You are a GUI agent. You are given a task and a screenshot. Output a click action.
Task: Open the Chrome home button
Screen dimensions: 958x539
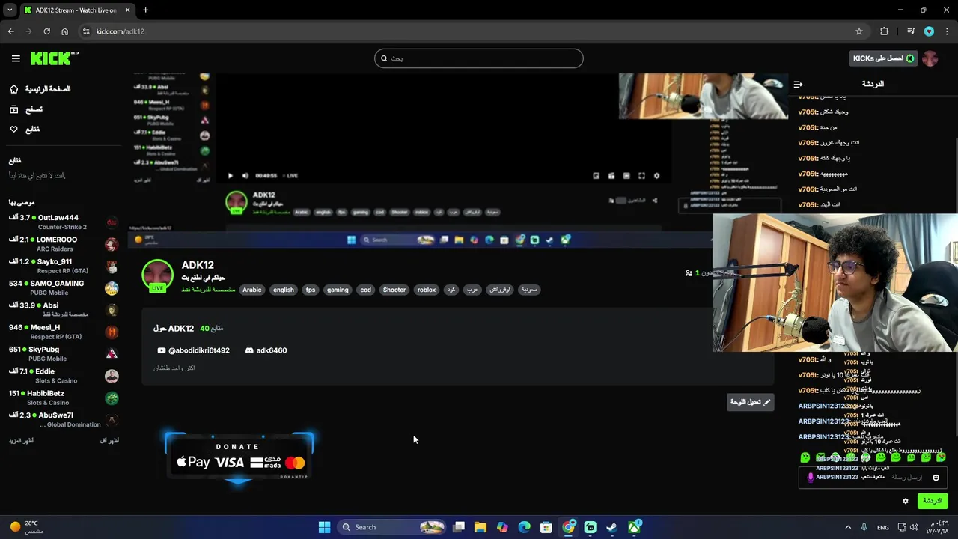tap(64, 31)
